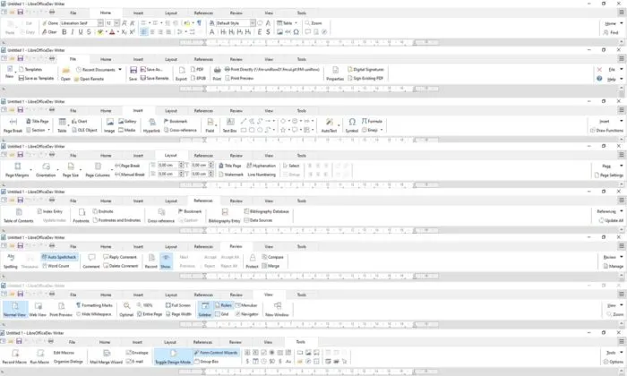Toggle Show tracked changes in Review ribbon
627x376 pixels.
click(166, 261)
